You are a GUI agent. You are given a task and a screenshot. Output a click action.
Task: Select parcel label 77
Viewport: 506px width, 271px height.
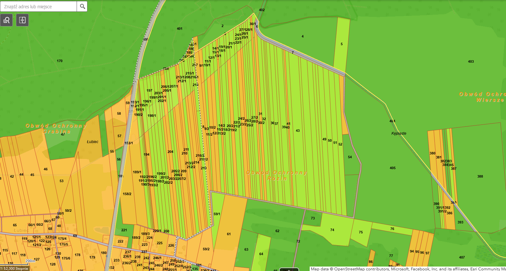coord(391,256)
